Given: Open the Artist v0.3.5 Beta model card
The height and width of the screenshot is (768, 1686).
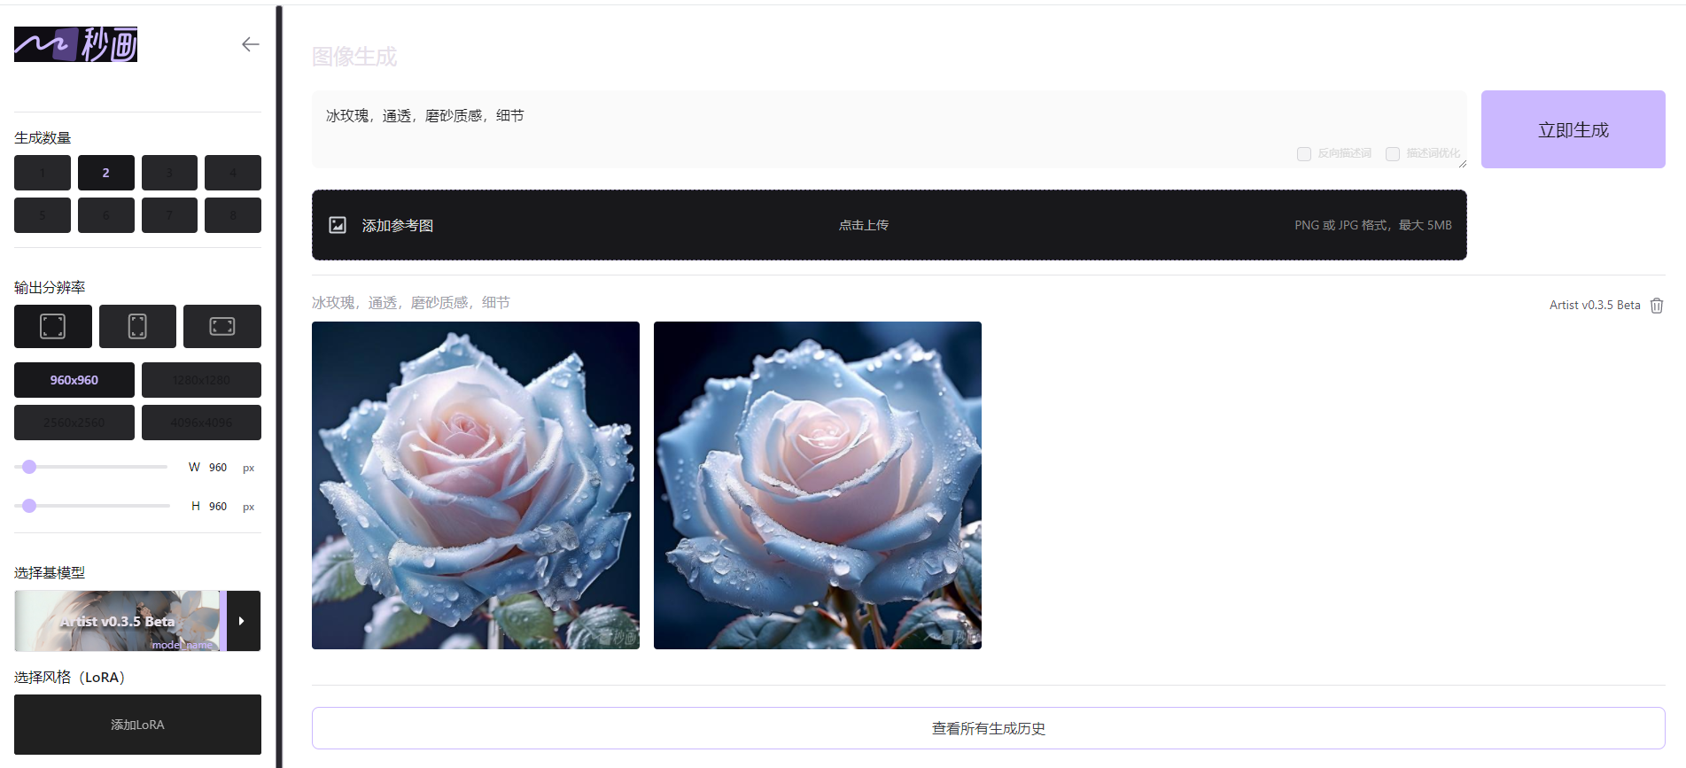Looking at the screenshot, I should [x=117, y=621].
